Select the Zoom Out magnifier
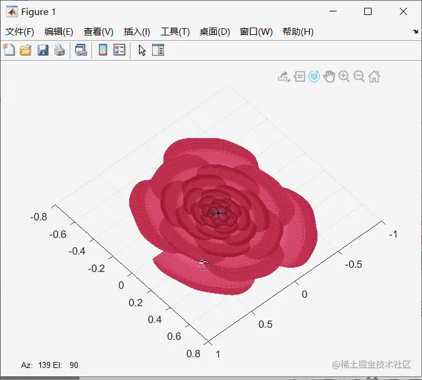The width and height of the screenshot is (422, 380). [359, 77]
